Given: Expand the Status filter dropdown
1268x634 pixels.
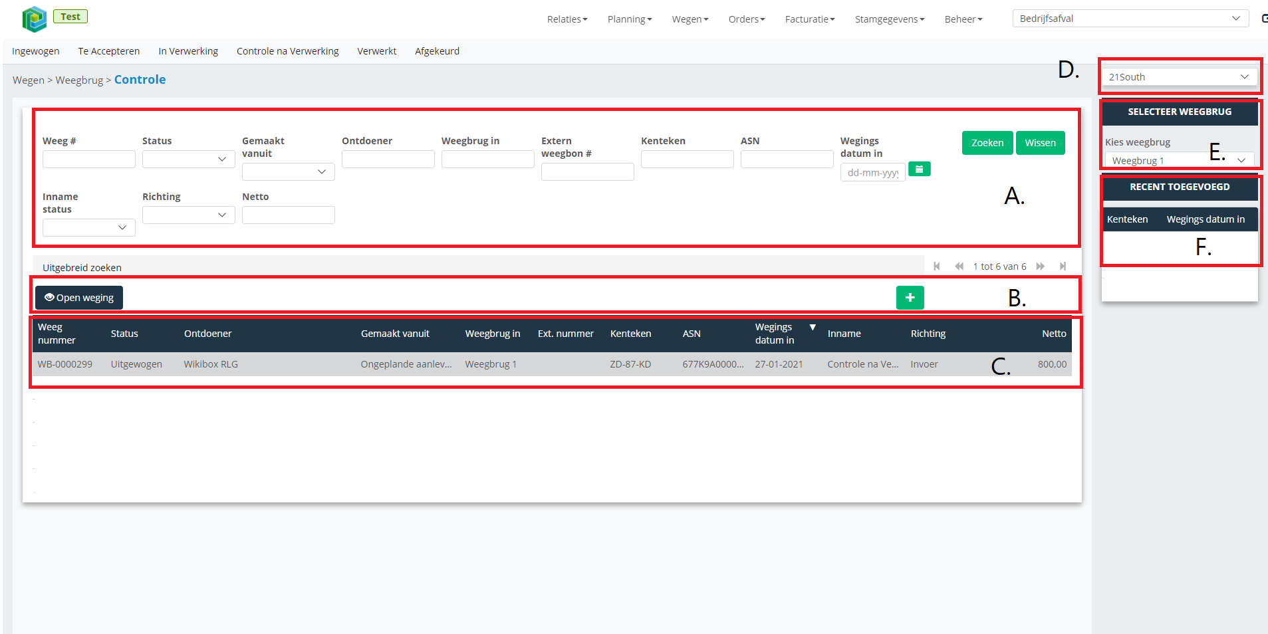Looking at the screenshot, I should click(188, 159).
